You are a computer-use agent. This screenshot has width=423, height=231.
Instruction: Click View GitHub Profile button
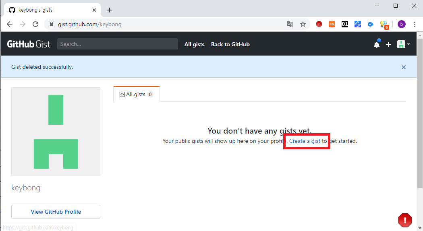pyautogui.click(x=56, y=212)
